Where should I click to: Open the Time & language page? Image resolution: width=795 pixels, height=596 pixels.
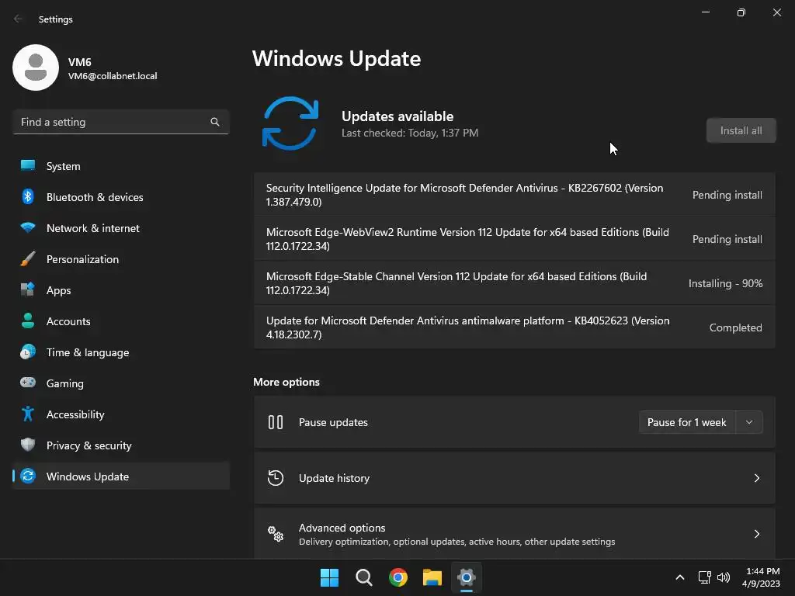(x=120, y=352)
